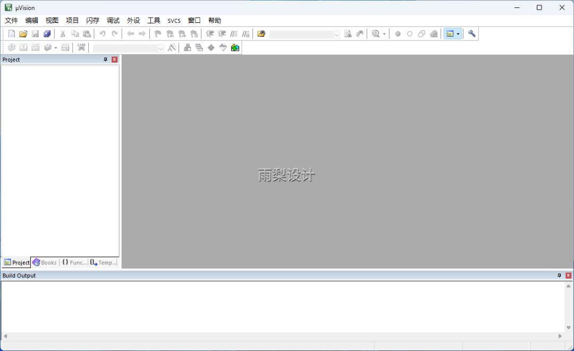This screenshot has width=574, height=351.
Task: Click the Translate current file icon
Action: click(12, 47)
